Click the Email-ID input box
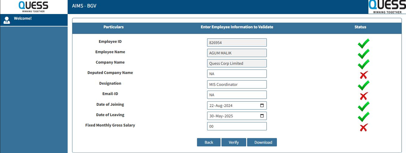 coord(236,95)
